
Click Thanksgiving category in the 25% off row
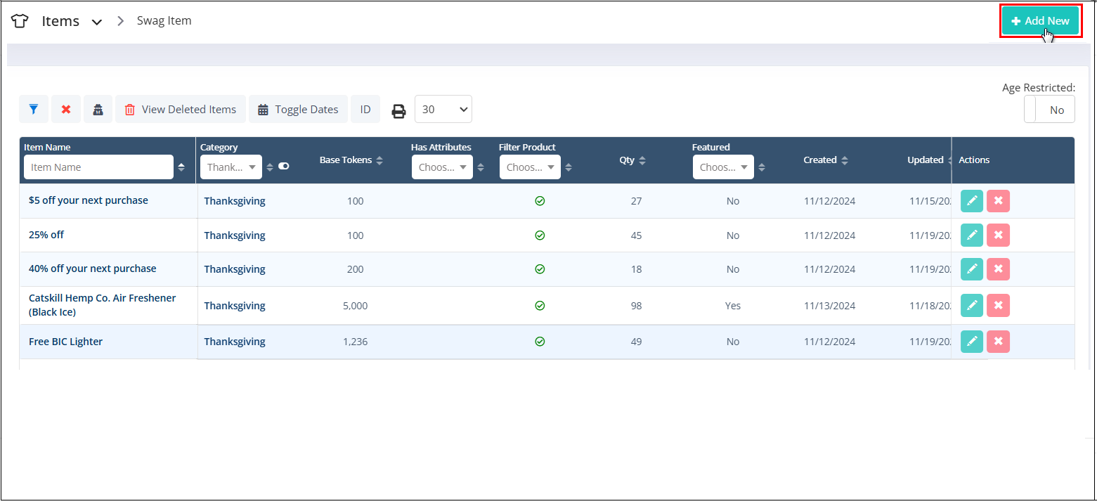click(x=235, y=235)
